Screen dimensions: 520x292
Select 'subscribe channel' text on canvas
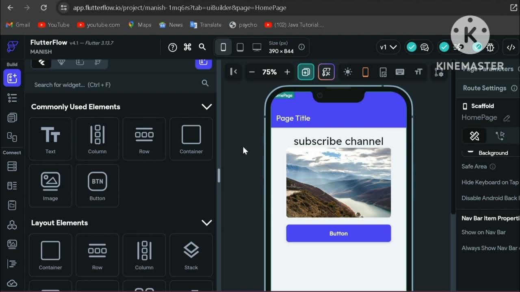coord(338,141)
